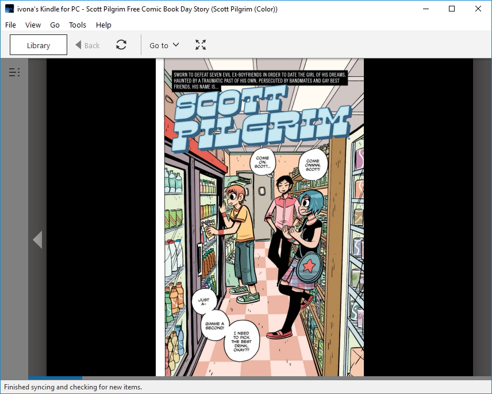Open the Go to dropdown
Screen dimensions: 492x394
pyautogui.click(x=163, y=45)
